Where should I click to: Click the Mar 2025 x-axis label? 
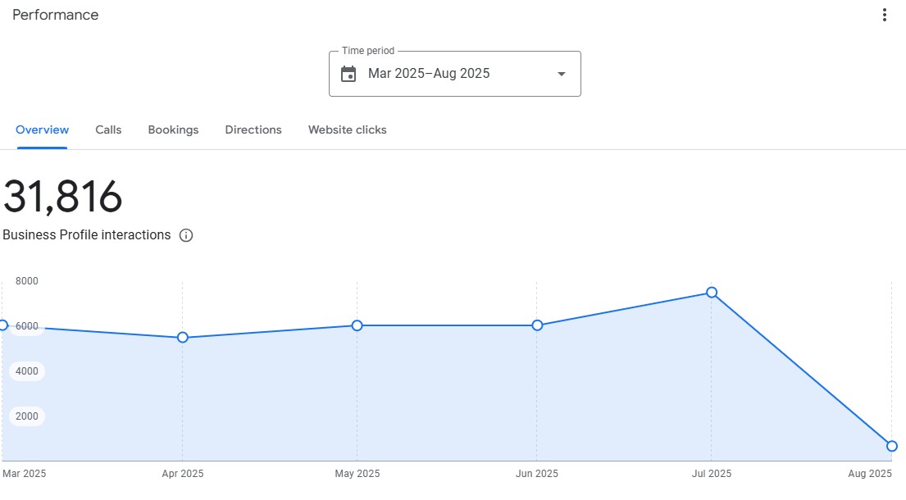pos(25,474)
